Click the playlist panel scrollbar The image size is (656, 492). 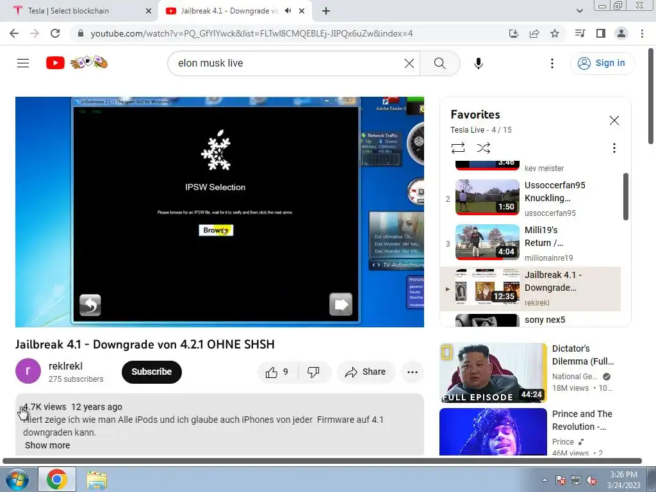click(625, 196)
